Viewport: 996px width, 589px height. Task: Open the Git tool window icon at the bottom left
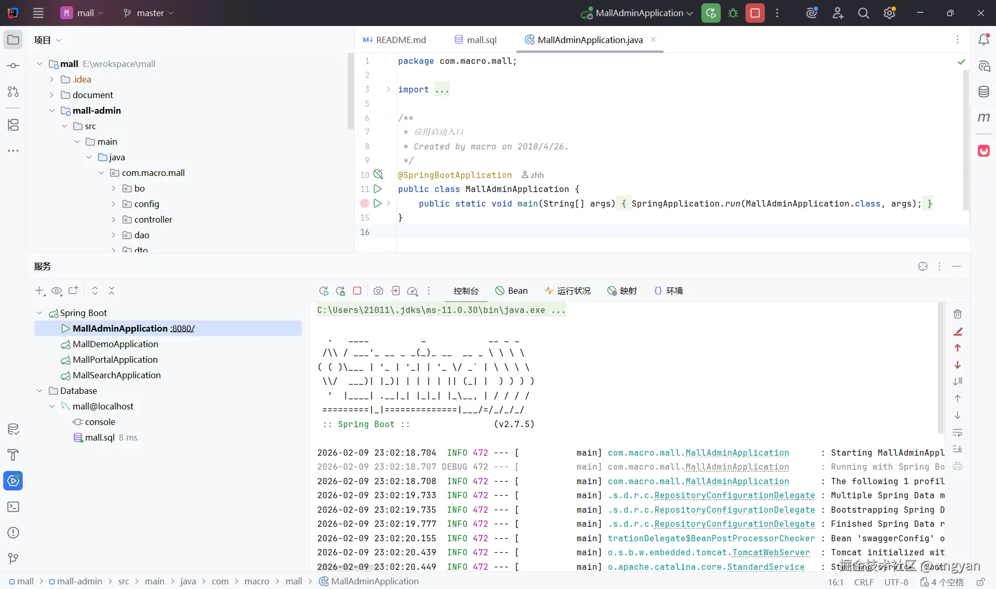[x=13, y=558]
